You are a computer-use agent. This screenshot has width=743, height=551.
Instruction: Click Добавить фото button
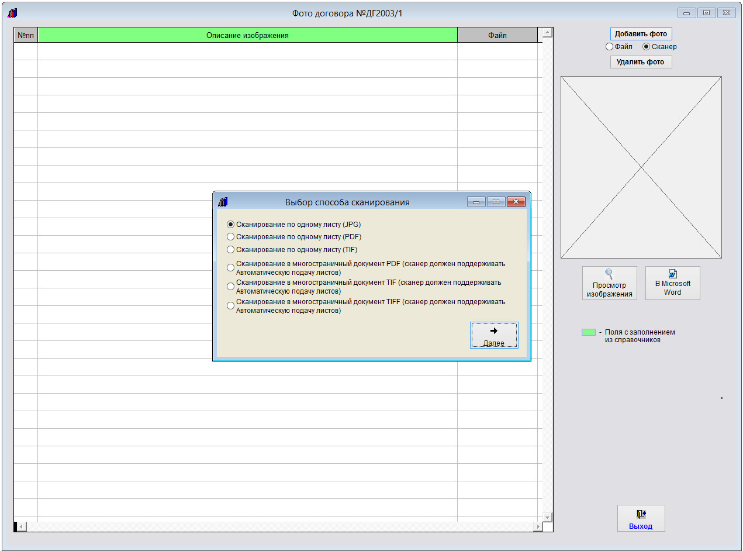[641, 34]
